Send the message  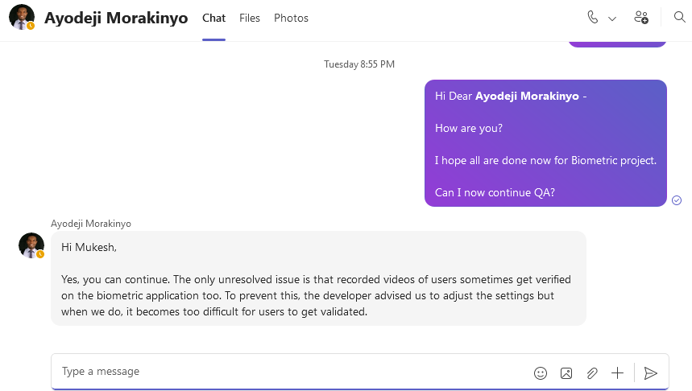tap(651, 373)
